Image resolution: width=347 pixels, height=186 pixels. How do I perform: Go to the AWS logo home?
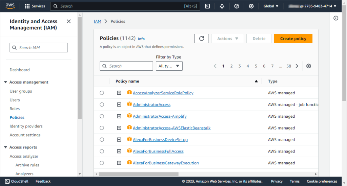tap(10, 6)
